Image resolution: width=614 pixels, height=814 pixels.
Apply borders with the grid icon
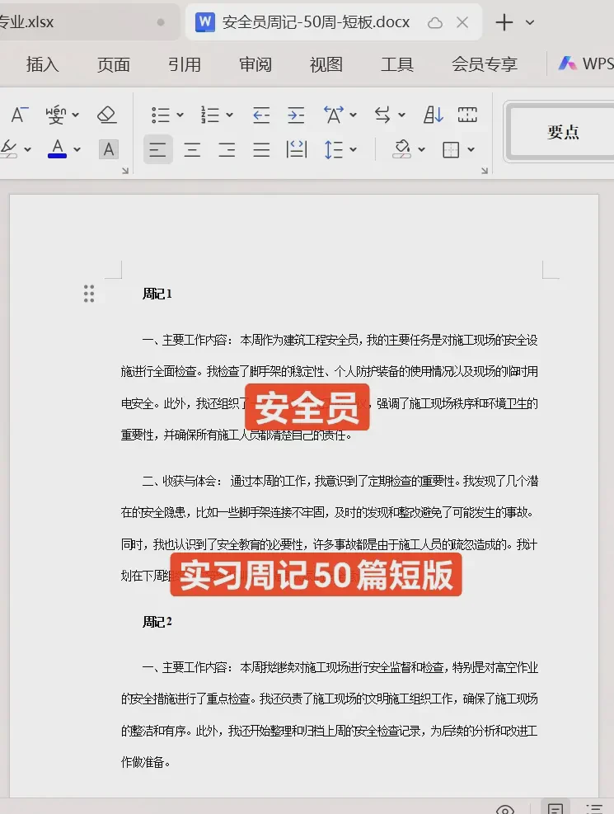click(451, 150)
